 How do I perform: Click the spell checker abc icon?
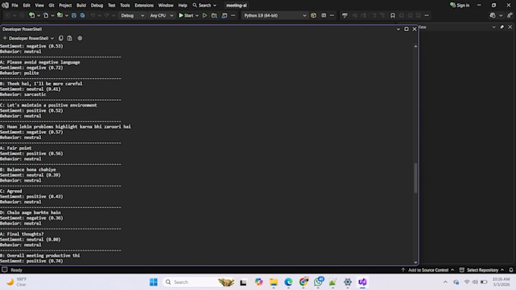pos(345,15)
